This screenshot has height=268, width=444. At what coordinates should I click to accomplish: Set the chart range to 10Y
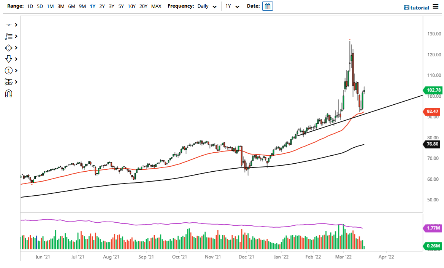point(131,6)
